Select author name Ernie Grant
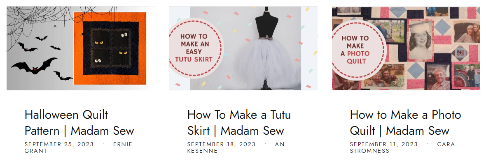This screenshot has width=486, height=168. point(78,147)
